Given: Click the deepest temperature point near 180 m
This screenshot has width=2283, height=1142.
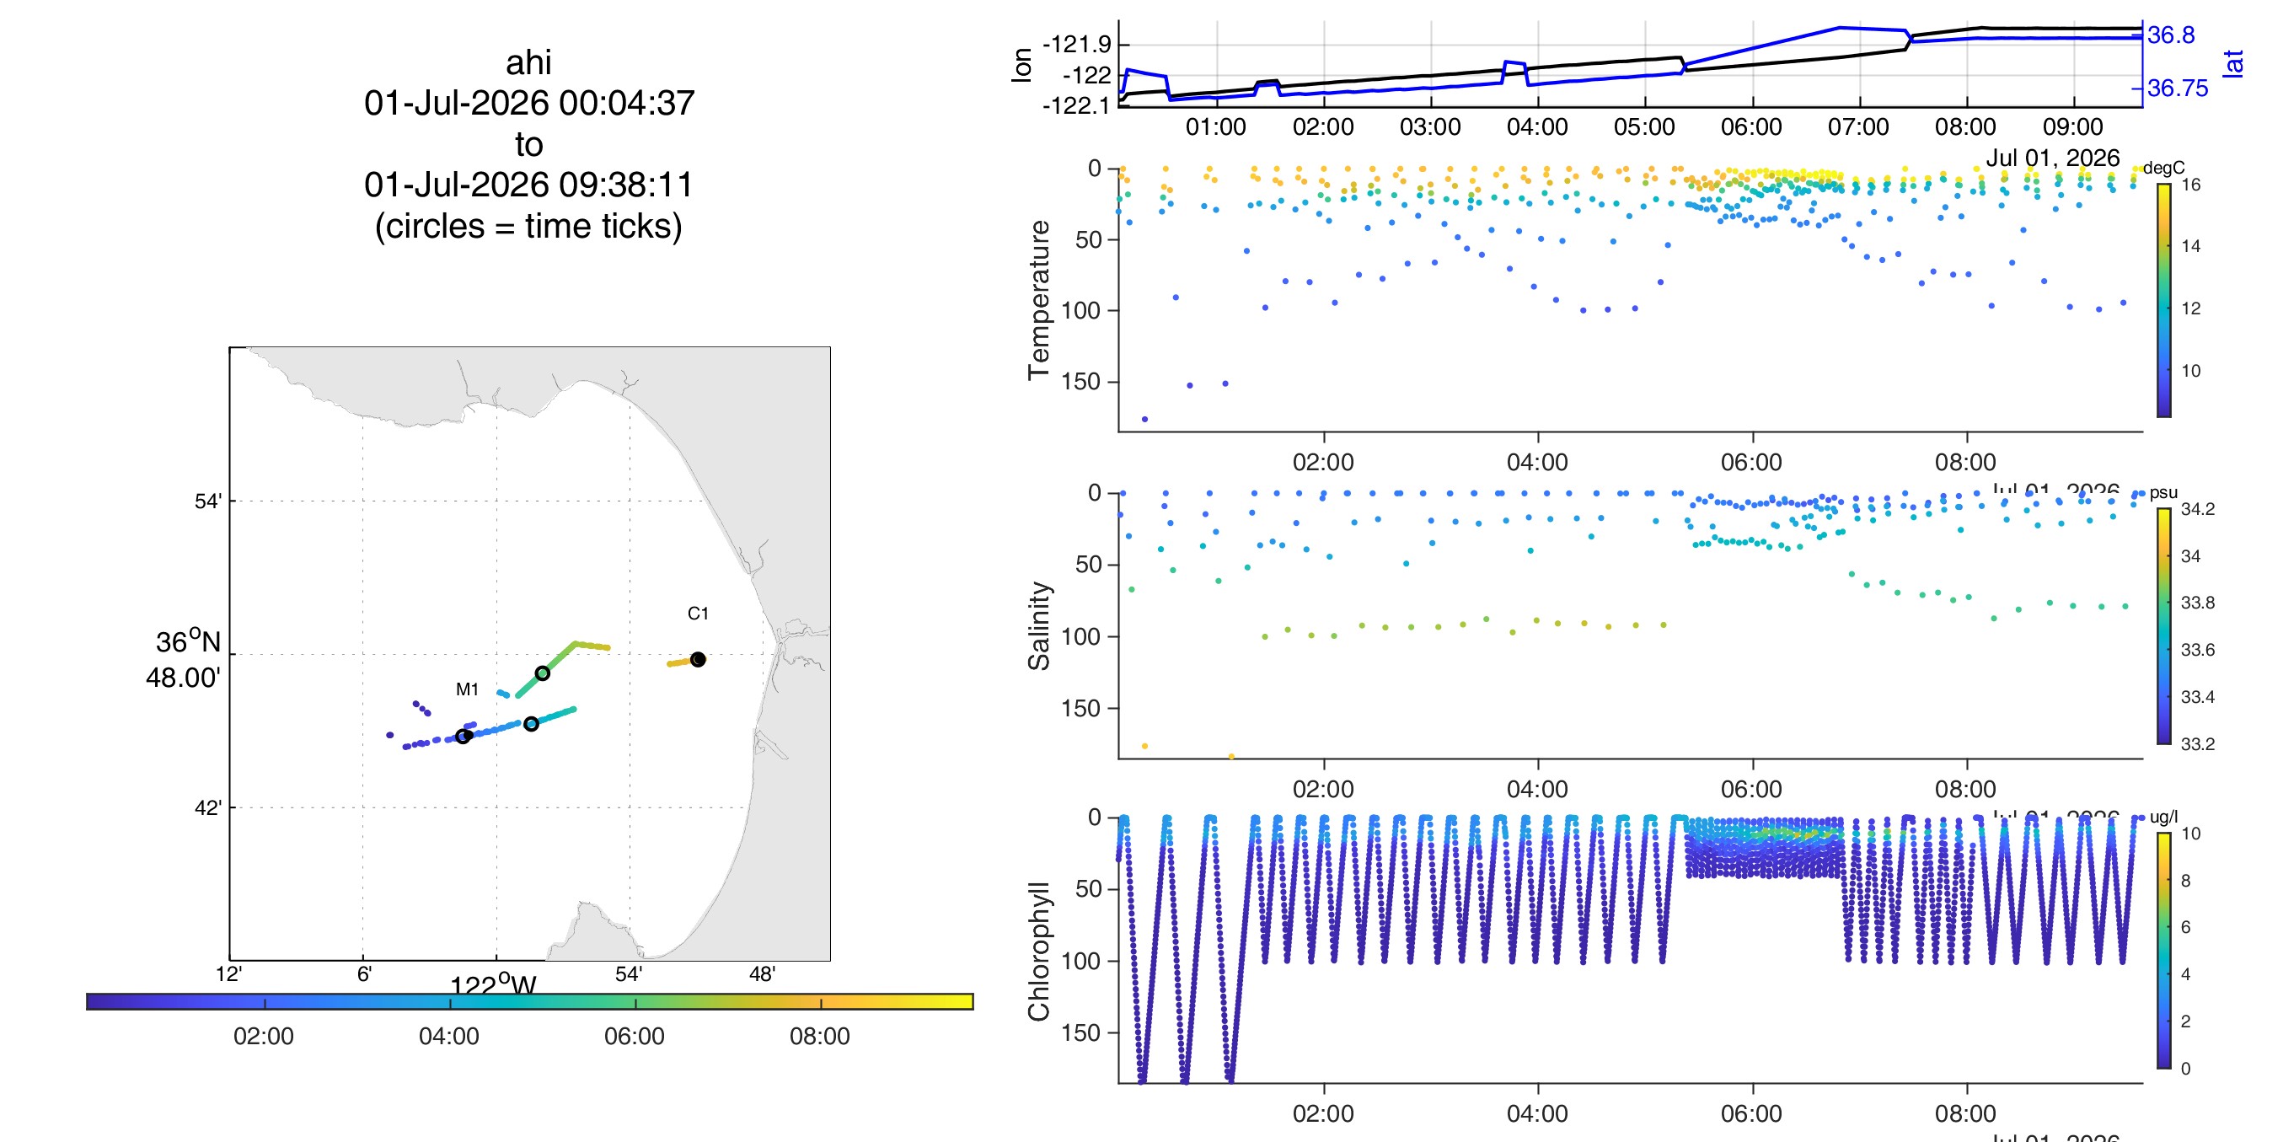Looking at the screenshot, I should [x=1144, y=420].
